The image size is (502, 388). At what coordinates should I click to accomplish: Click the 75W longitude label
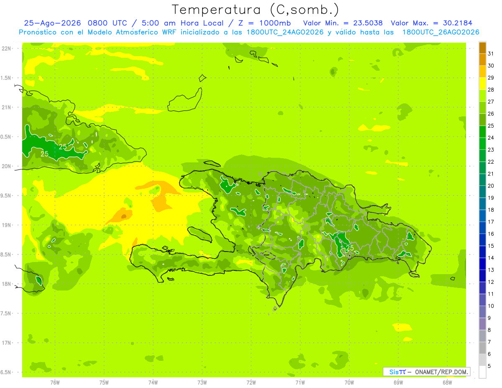[x=104, y=383]
